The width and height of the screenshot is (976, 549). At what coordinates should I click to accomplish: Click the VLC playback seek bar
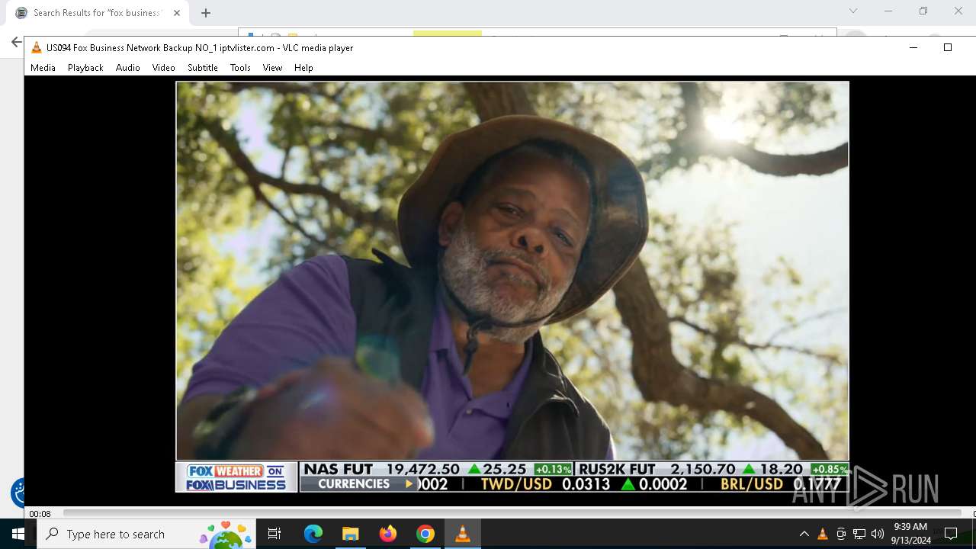(512, 513)
